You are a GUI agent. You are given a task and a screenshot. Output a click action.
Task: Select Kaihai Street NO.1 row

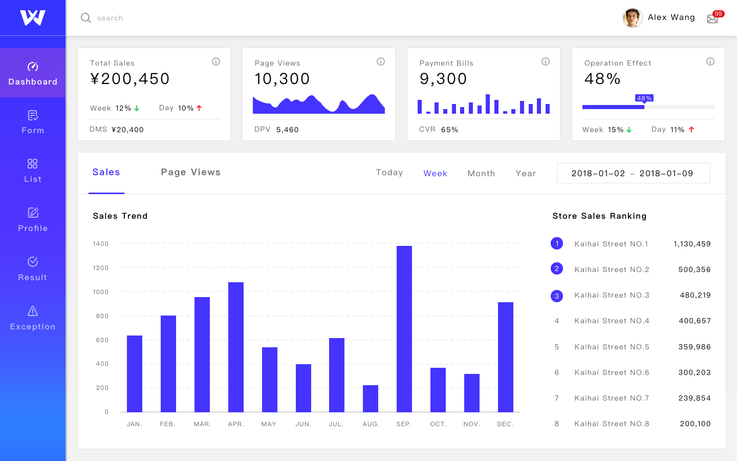point(631,244)
